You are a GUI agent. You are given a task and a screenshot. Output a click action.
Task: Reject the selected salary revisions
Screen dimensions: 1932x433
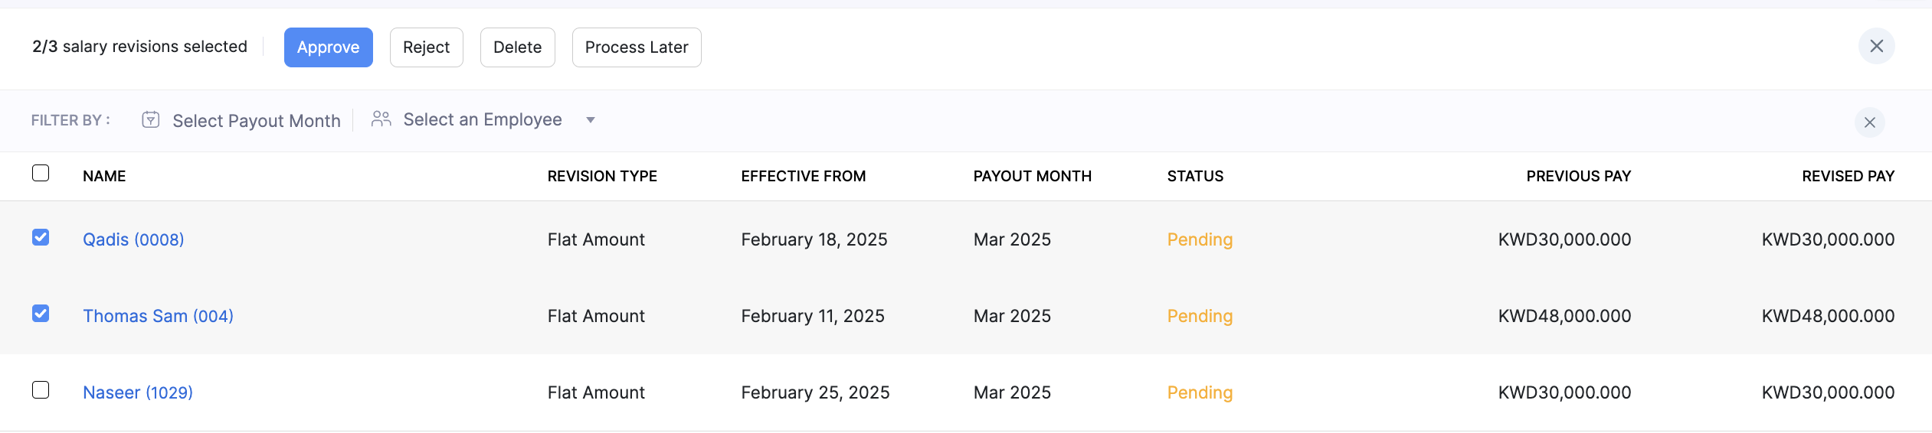(x=426, y=47)
